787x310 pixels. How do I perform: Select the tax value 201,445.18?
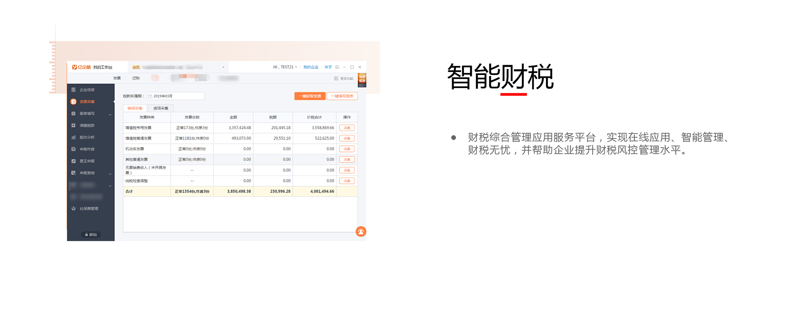pyautogui.click(x=281, y=128)
